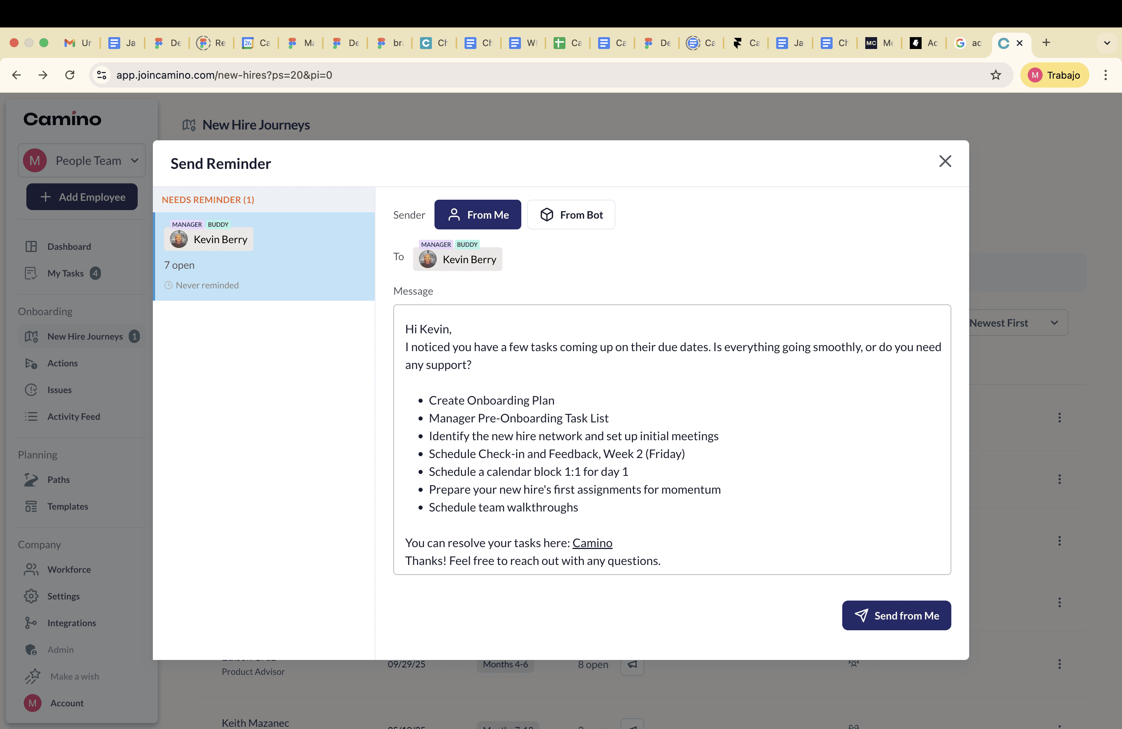Click the 'Never reminded' status text
Viewport: 1122px width, 729px height.
pos(207,285)
